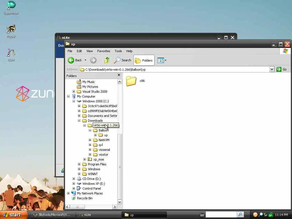
Task: Expand the Documents and Settings folder
Action: pyautogui.click(x=79, y=116)
